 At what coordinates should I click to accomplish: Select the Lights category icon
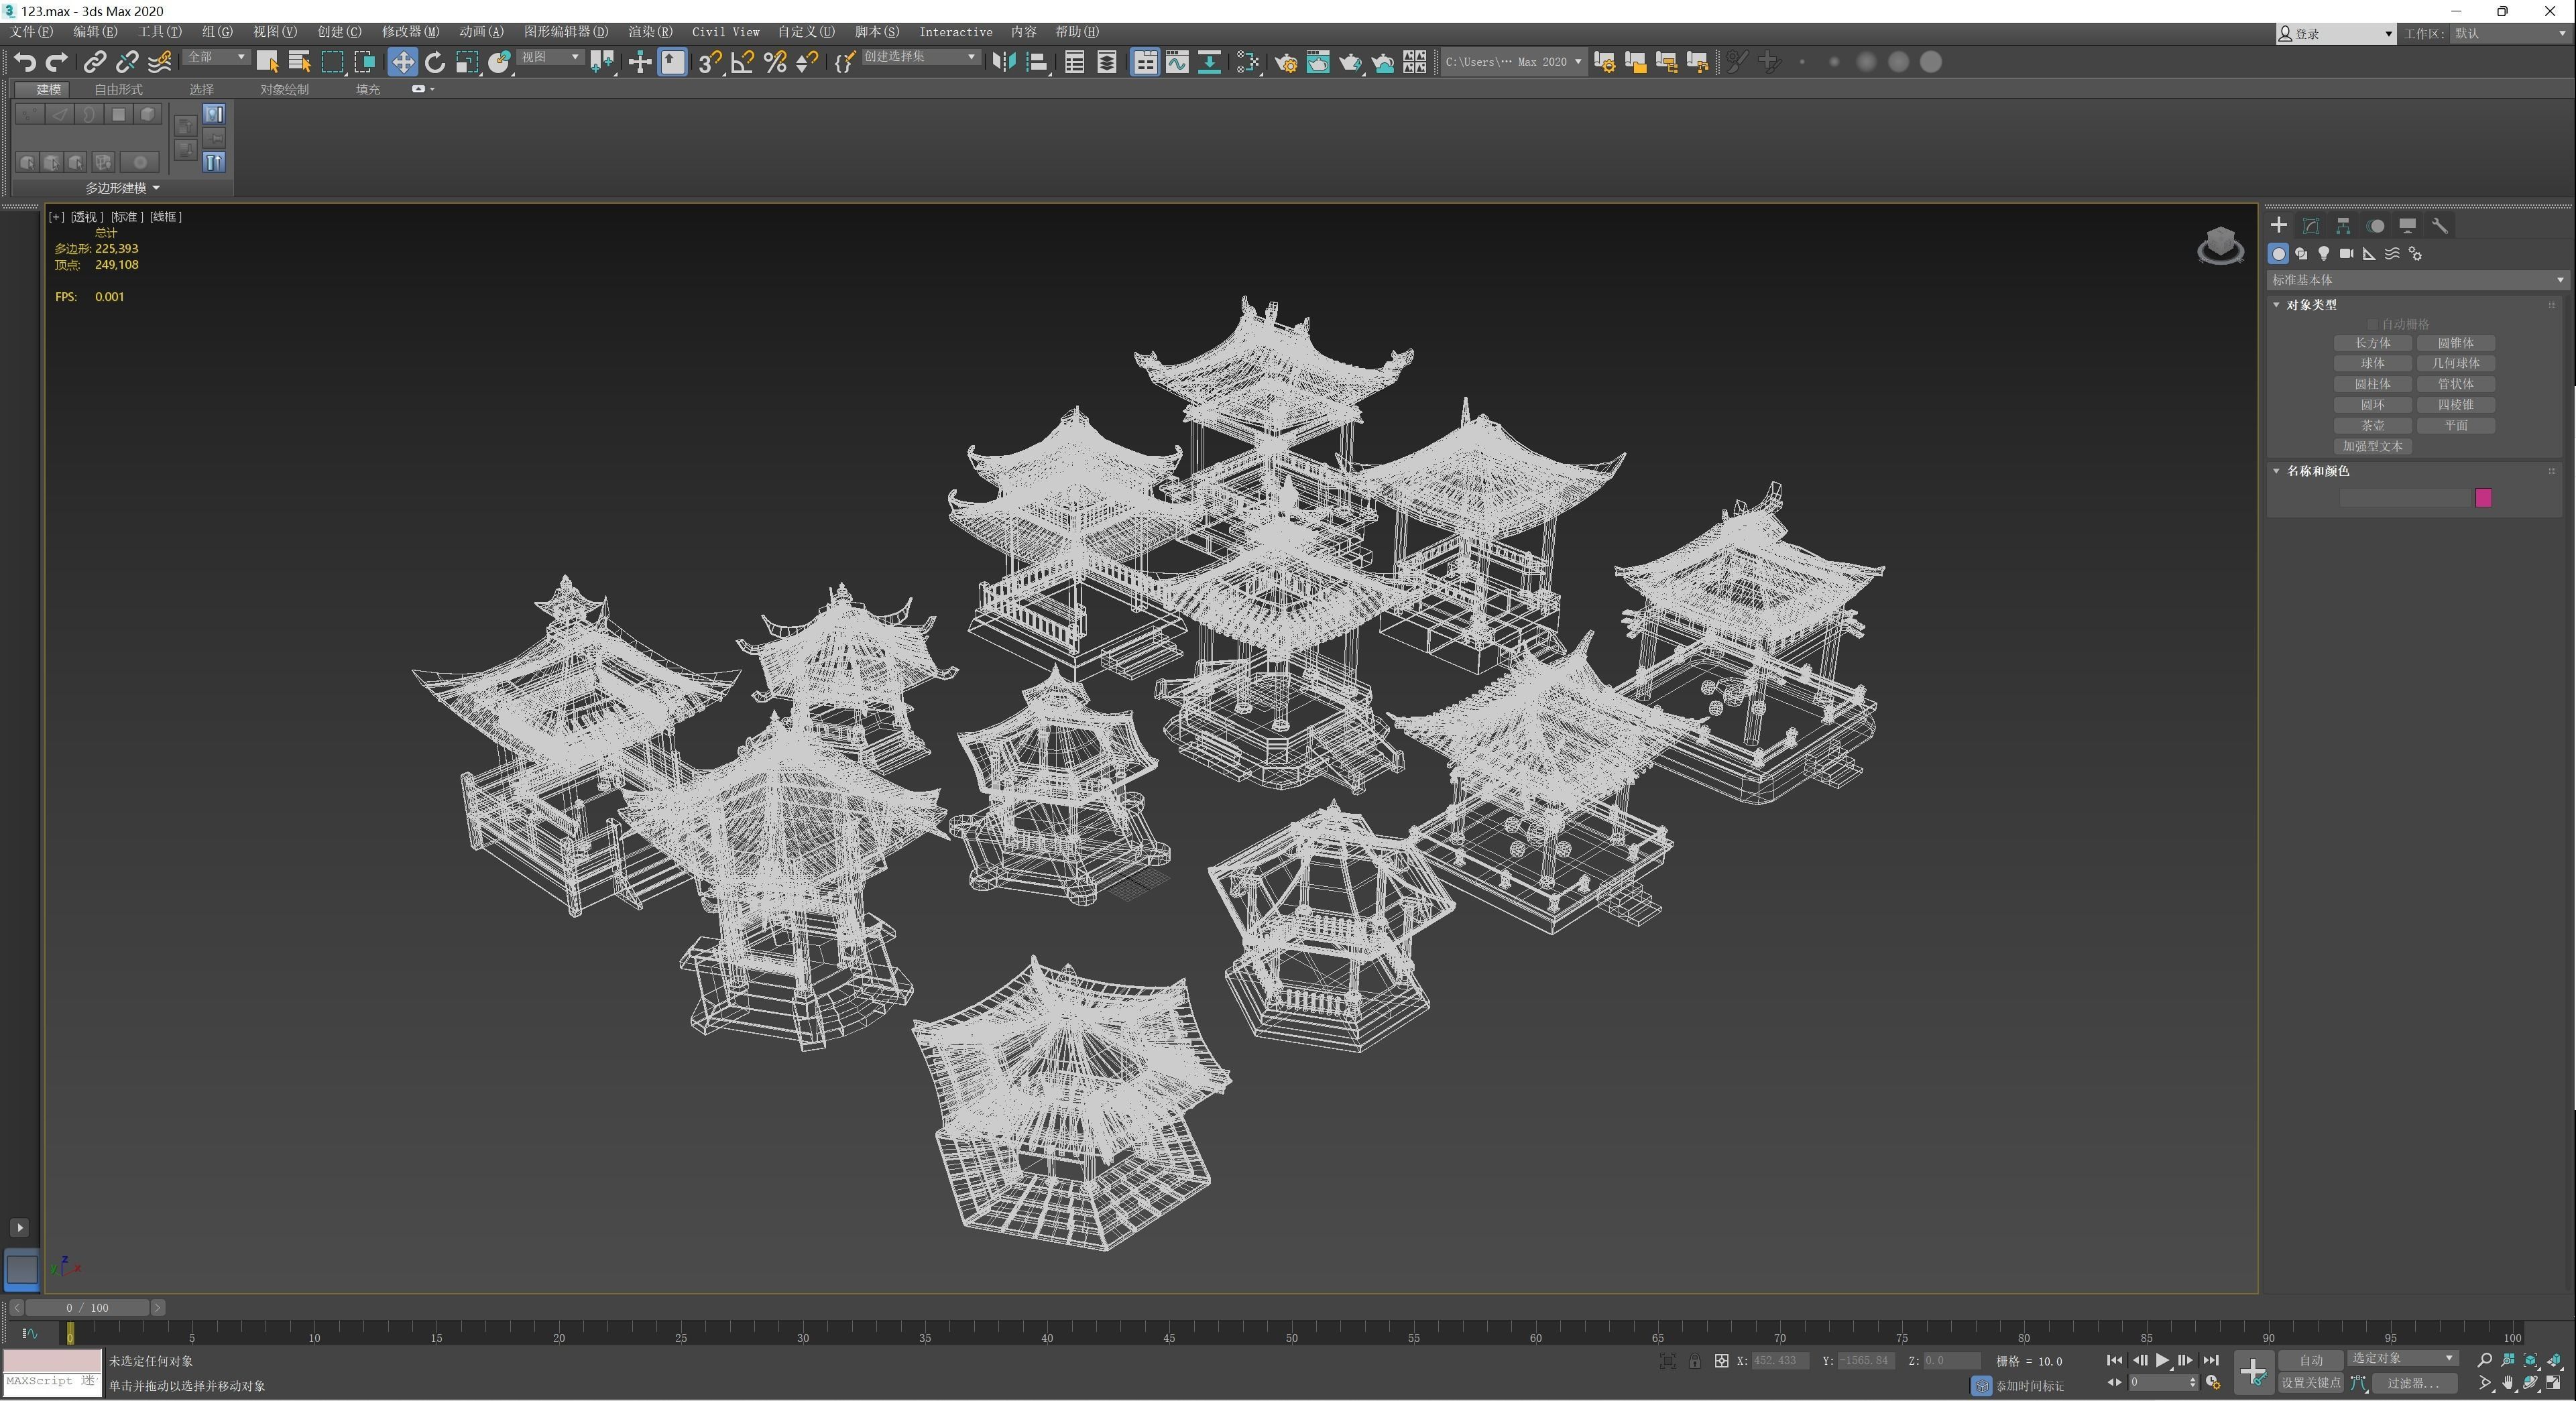point(2323,254)
